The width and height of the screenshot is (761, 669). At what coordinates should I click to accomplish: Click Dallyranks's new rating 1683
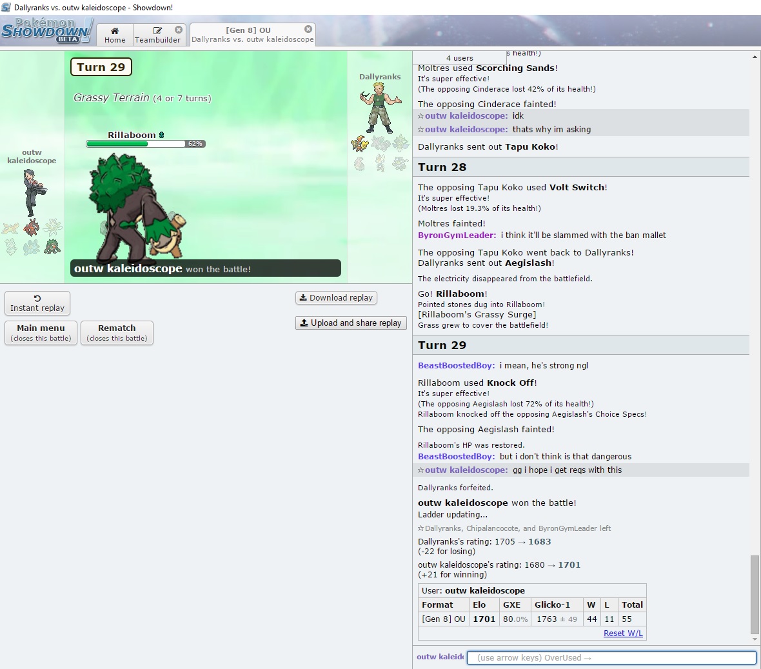540,541
